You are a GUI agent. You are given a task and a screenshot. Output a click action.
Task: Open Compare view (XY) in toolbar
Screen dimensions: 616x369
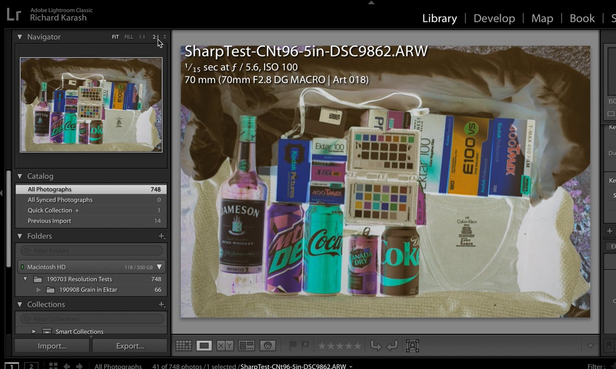225,345
